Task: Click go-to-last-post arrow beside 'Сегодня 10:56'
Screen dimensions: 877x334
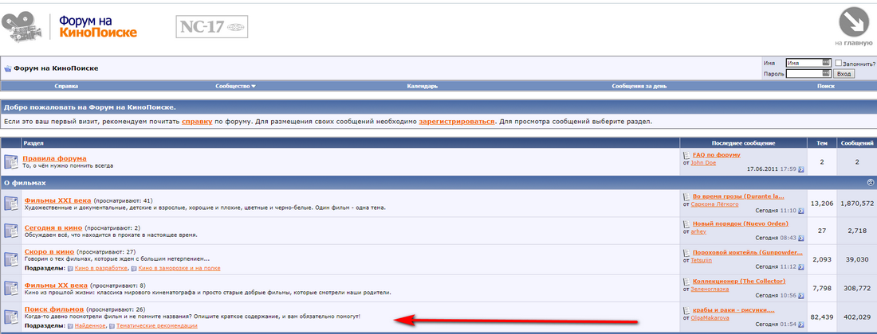Action: 801,295
